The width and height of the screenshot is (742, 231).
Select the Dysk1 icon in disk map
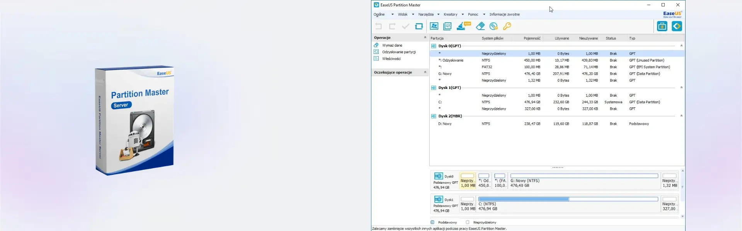coord(438,199)
